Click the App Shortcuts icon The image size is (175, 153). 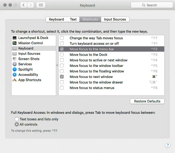pyautogui.click(x=14, y=80)
